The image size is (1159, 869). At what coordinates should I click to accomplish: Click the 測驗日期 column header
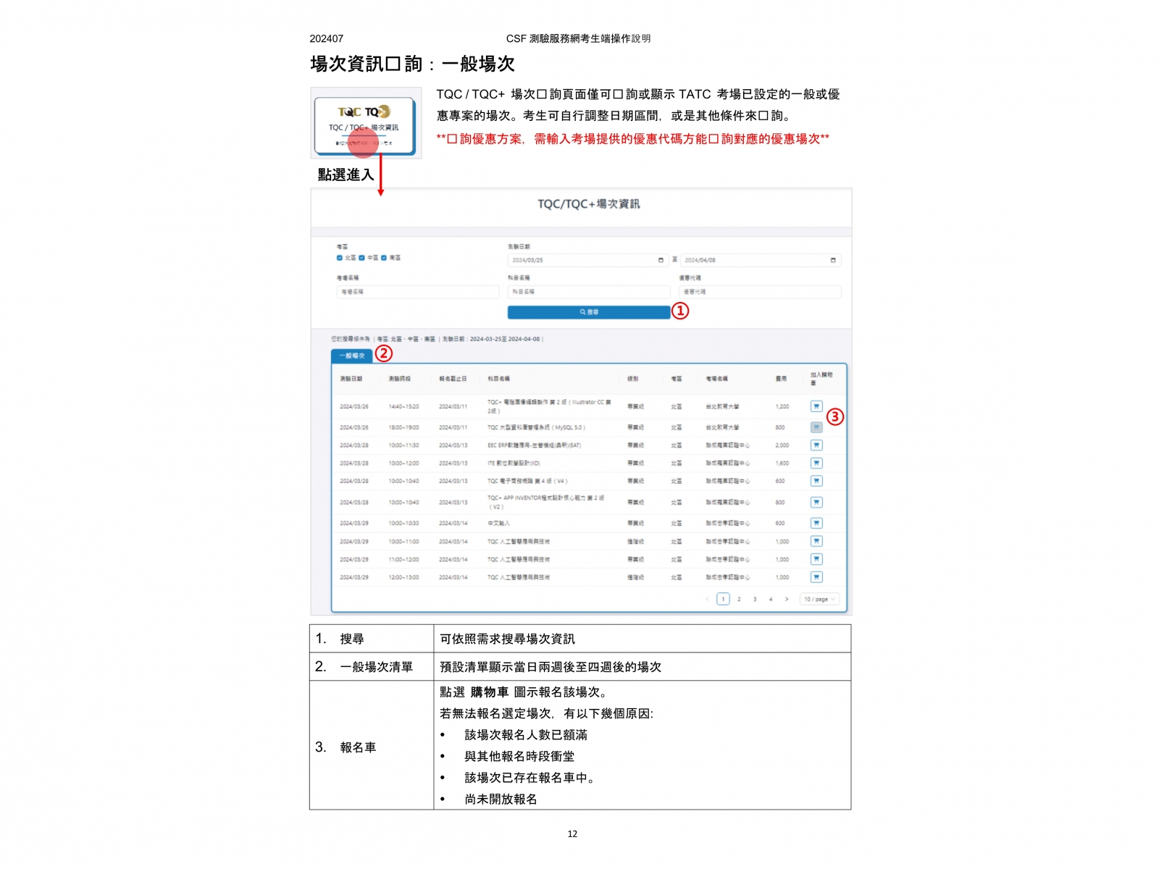(x=351, y=379)
